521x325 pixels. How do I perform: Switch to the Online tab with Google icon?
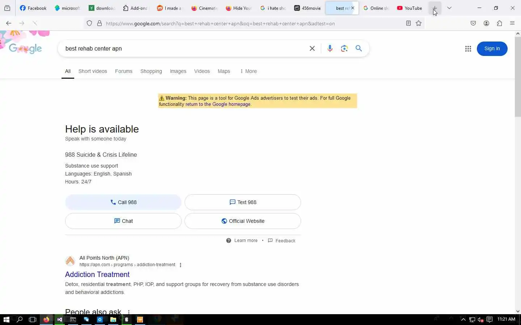[x=376, y=8]
